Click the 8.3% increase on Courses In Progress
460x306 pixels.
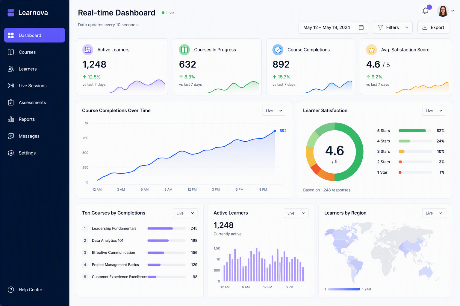point(187,77)
